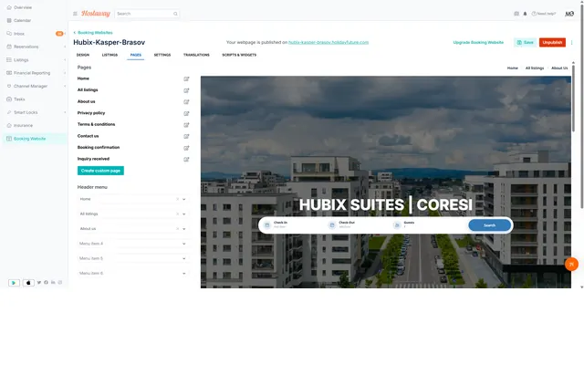Expand the Reservations submenu arrow
584x365 pixels.
coord(65,47)
